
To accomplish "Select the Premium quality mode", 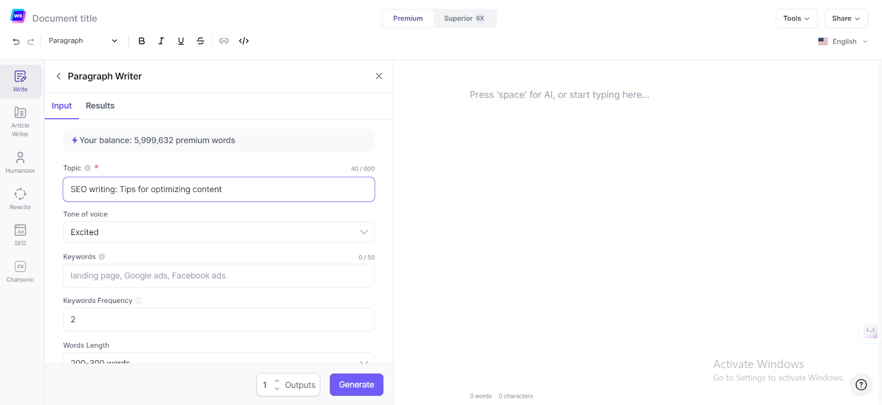I will click(408, 18).
